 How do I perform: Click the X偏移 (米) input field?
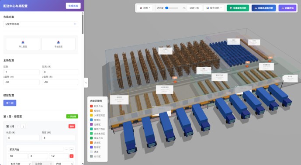pyautogui.click(x=21, y=82)
